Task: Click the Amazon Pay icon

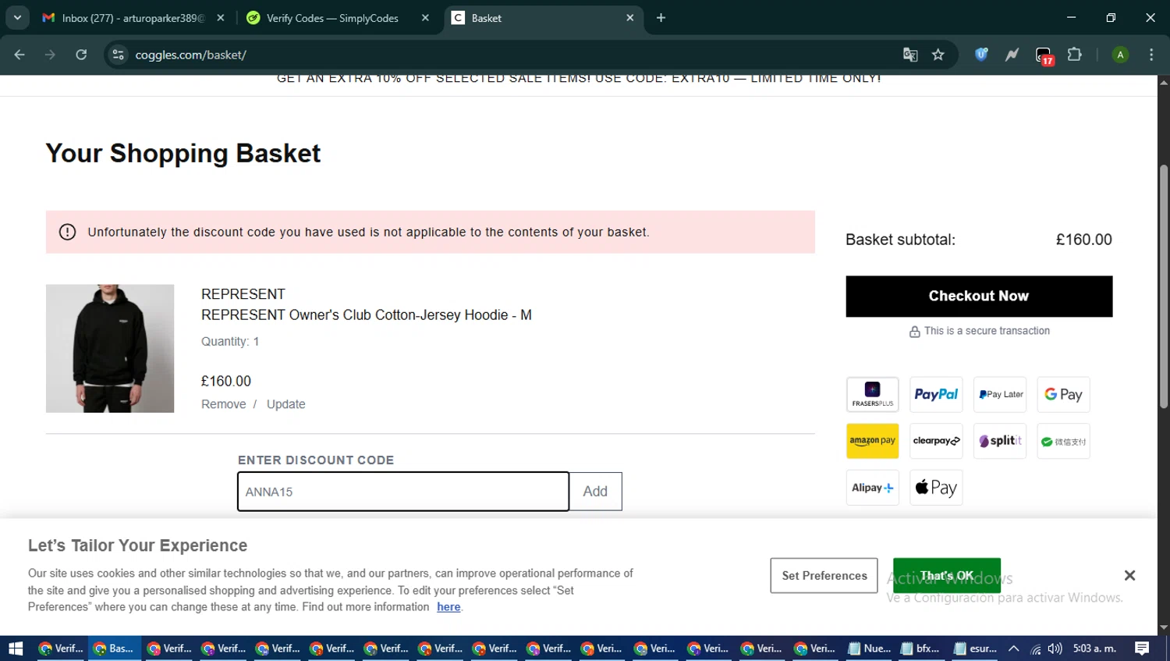Action: (x=872, y=441)
